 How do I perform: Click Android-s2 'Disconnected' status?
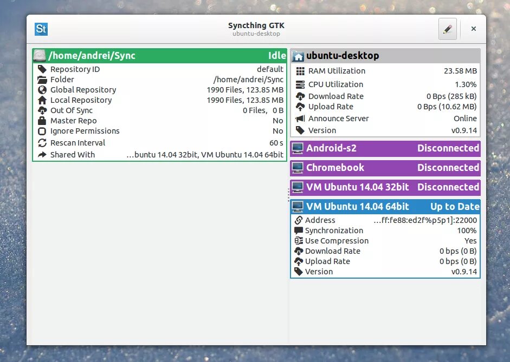[x=448, y=148]
